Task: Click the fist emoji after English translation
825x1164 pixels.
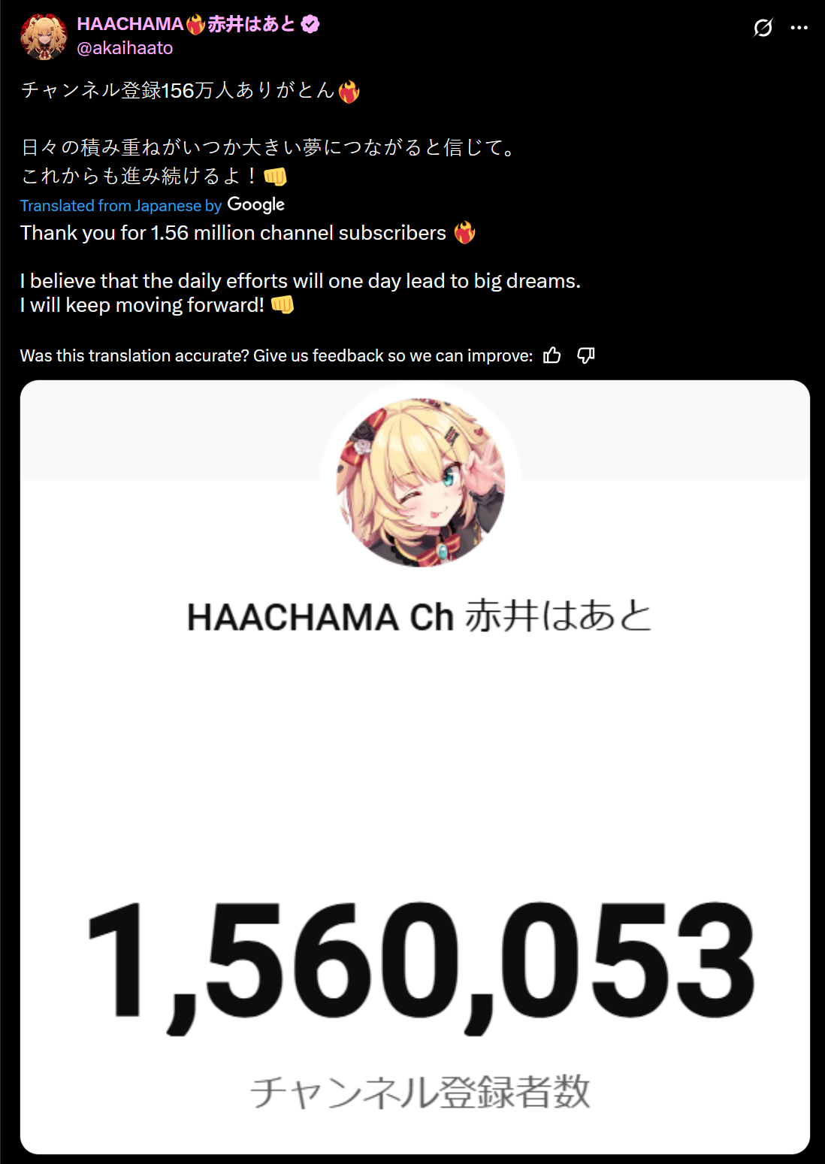Action: pos(283,304)
